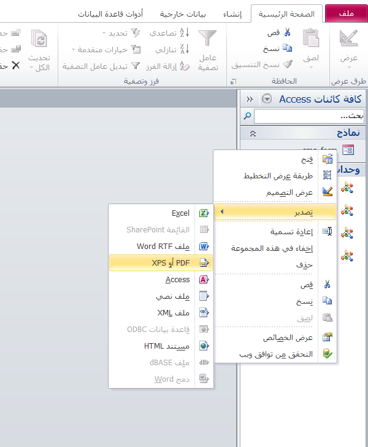Open the الحافظة clipboard dialog launcher
The height and width of the screenshot is (447, 368).
coord(233,82)
